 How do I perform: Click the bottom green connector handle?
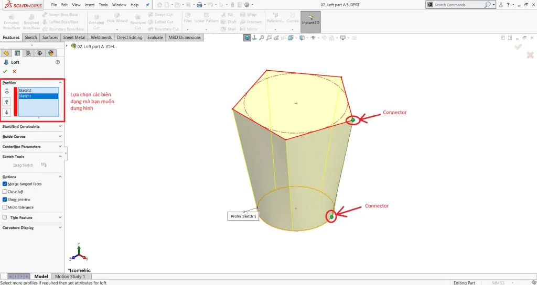tap(331, 217)
